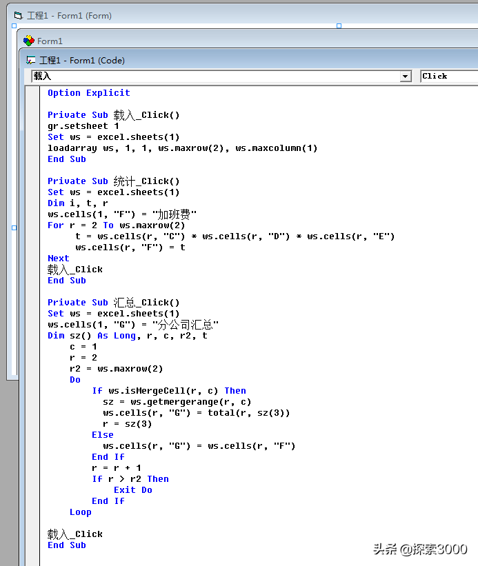This screenshot has width=478, height=566.
Task: Click the colorful Form1 window icon
Action: tap(29, 41)
